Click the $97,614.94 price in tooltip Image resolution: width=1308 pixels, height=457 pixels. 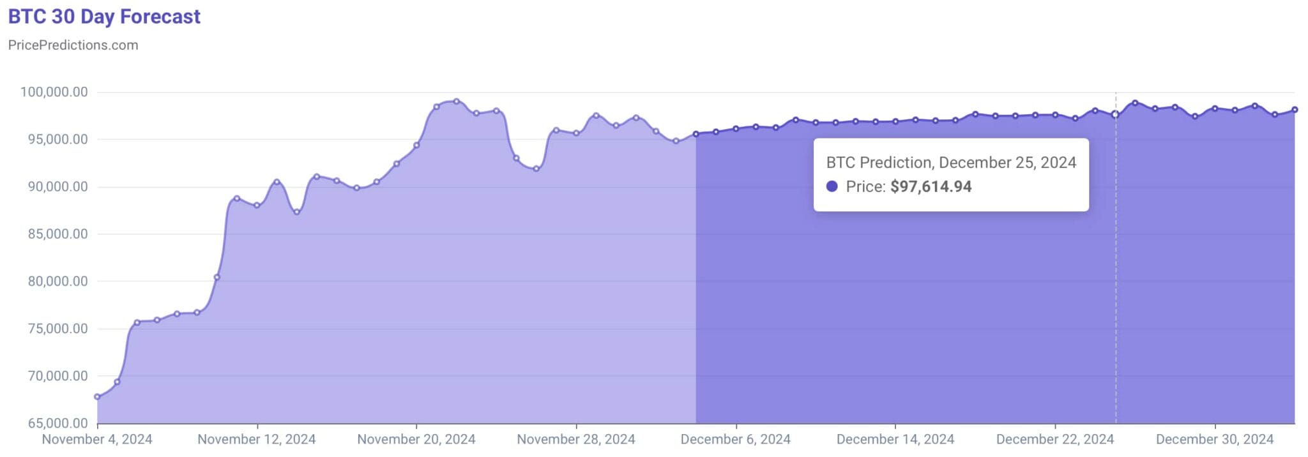point(931,186)
